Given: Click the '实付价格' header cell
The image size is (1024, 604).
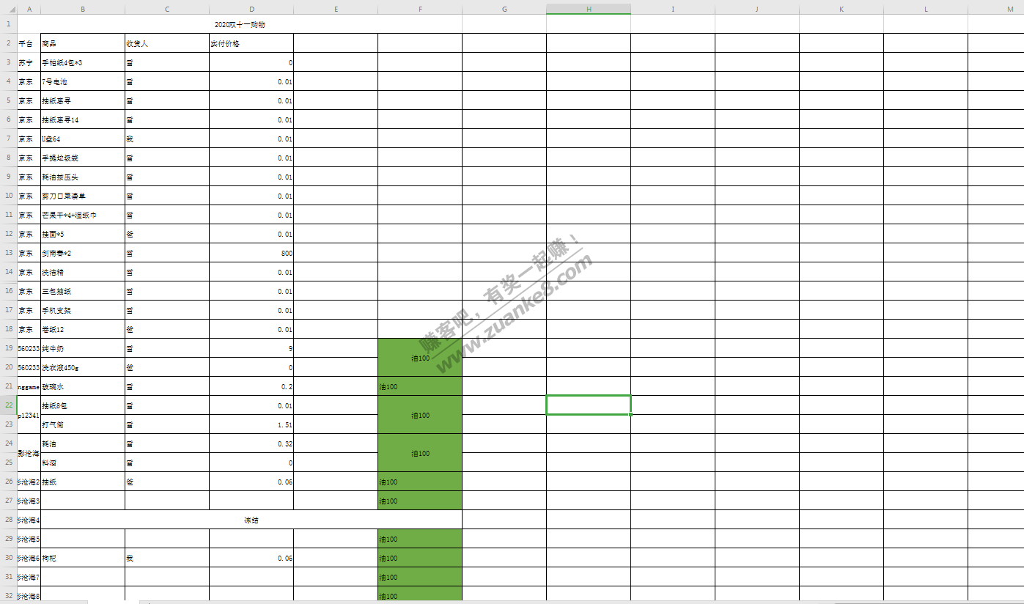Looking at the screenshot, I should [251, 43].
